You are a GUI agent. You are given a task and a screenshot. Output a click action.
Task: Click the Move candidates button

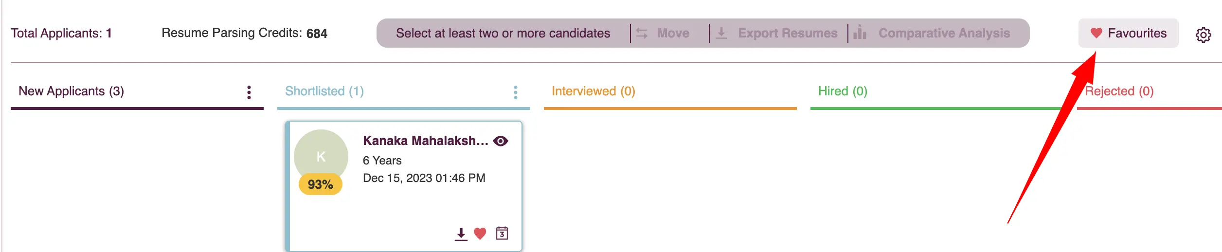663,33
